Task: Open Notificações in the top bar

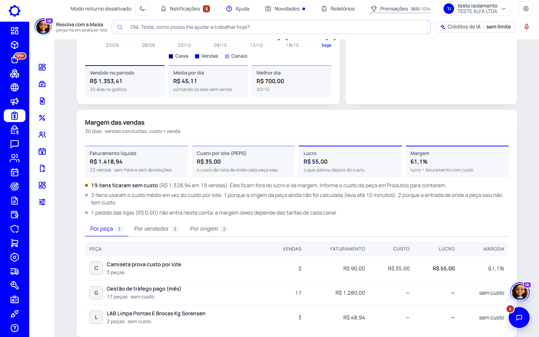Action: coord(185,9)
